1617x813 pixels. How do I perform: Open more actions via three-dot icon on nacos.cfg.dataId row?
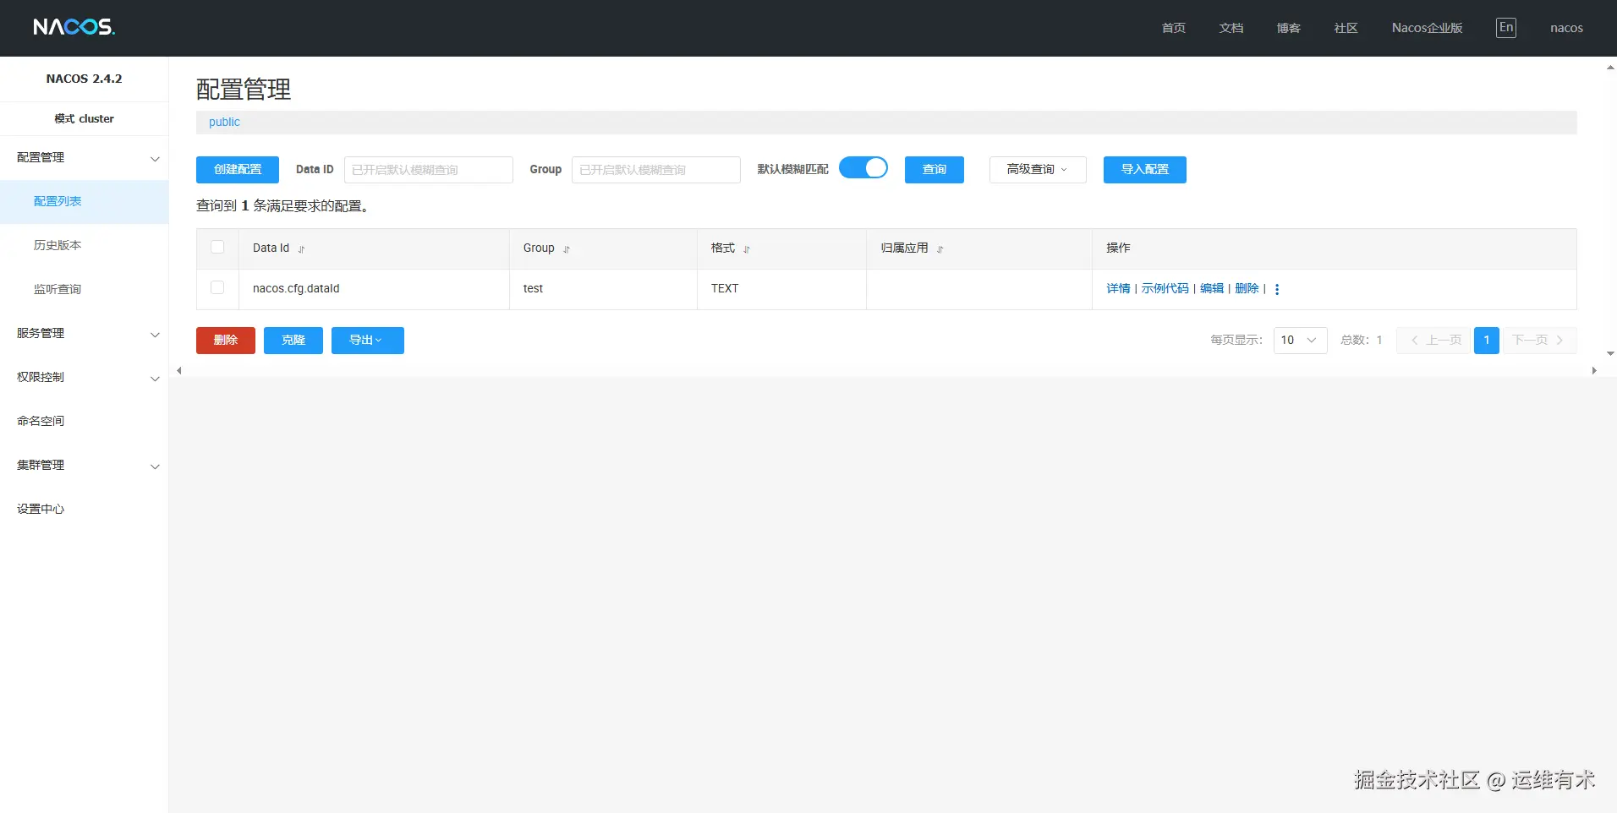[x=1277, y=289]
